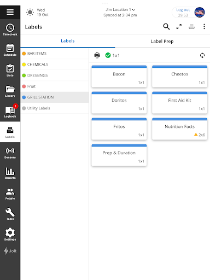Image resolution: width=210 pixels, height=280 pixels.
Task: Click the Log out link
Action: click(x=183, y=10)
